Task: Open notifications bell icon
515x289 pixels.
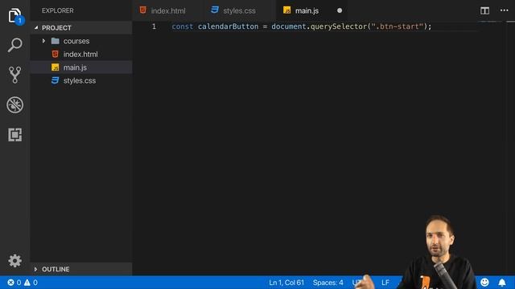Action: (502, 283)
